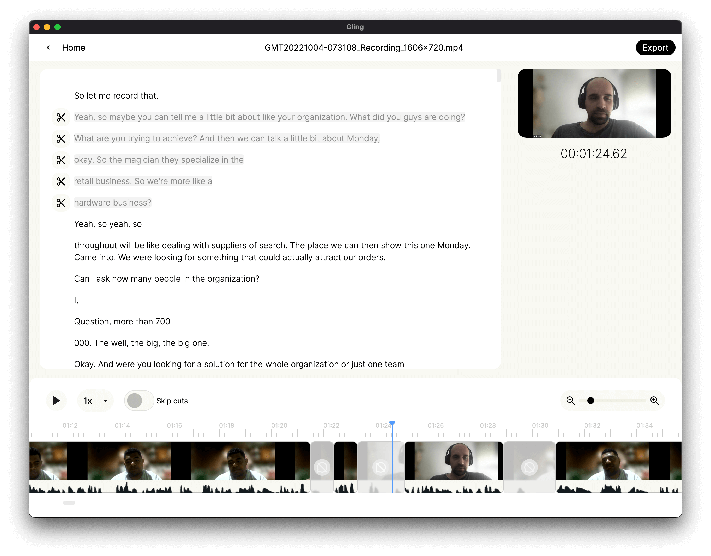Click the timecode 00:01:24.62
The image size is (711, 556).
594,154
